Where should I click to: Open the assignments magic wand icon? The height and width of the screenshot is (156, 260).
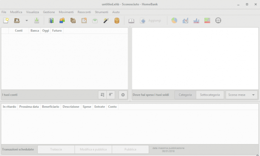tap(106, 21)
